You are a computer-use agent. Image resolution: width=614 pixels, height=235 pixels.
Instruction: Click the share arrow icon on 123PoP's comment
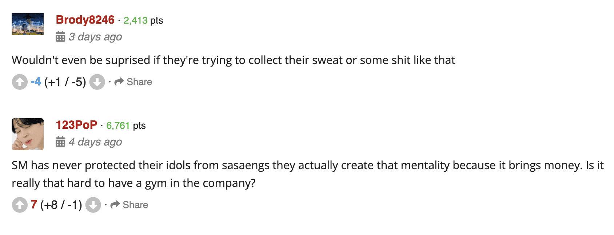tap(115, 205)
